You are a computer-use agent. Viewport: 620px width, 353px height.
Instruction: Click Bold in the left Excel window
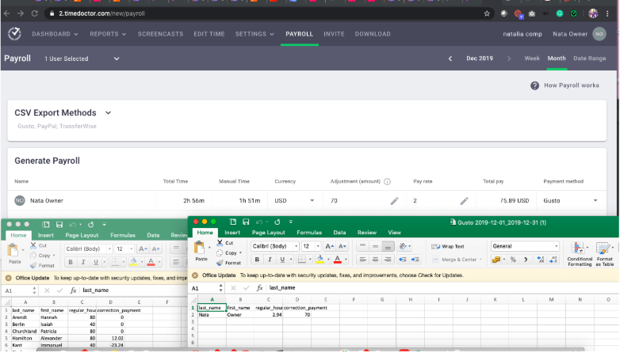(x=71, y=262)
